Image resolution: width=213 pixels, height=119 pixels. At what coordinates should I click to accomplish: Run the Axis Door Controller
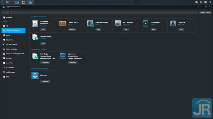click(x=43, y=29)
